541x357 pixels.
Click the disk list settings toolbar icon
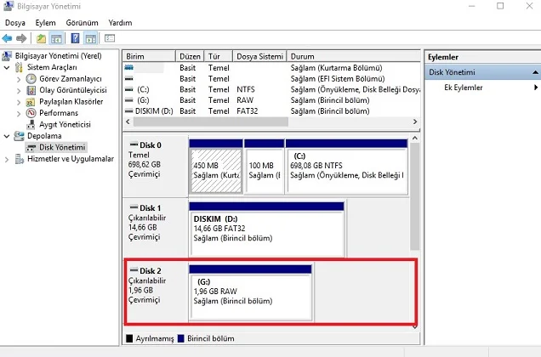110,38
